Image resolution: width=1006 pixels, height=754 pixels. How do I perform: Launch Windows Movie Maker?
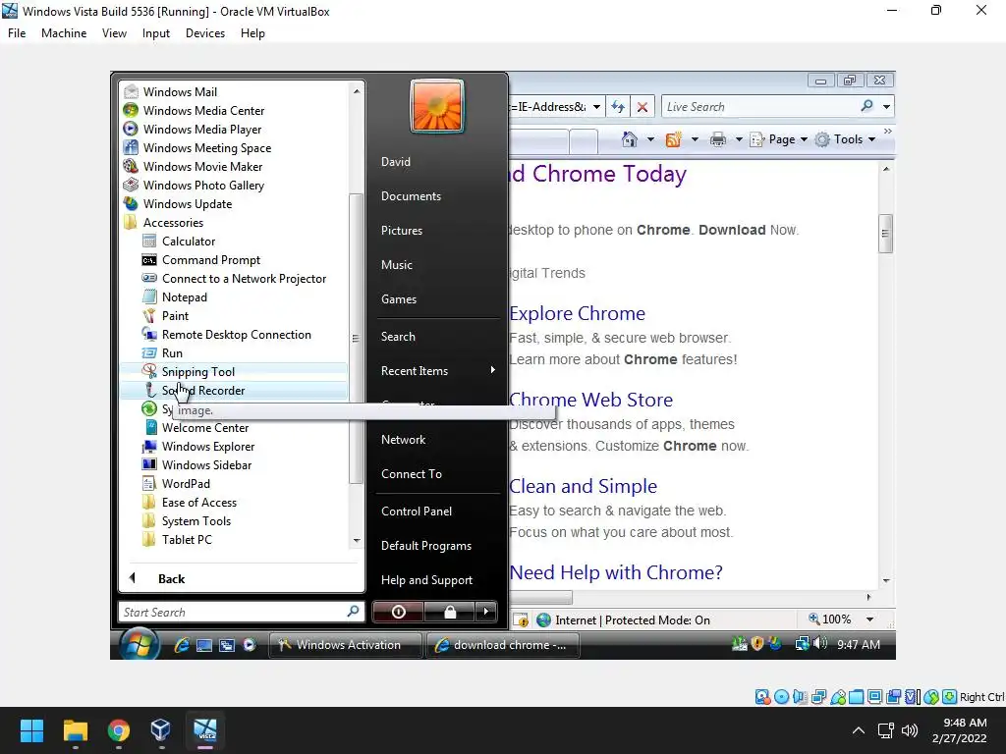[x=202, y=166]
